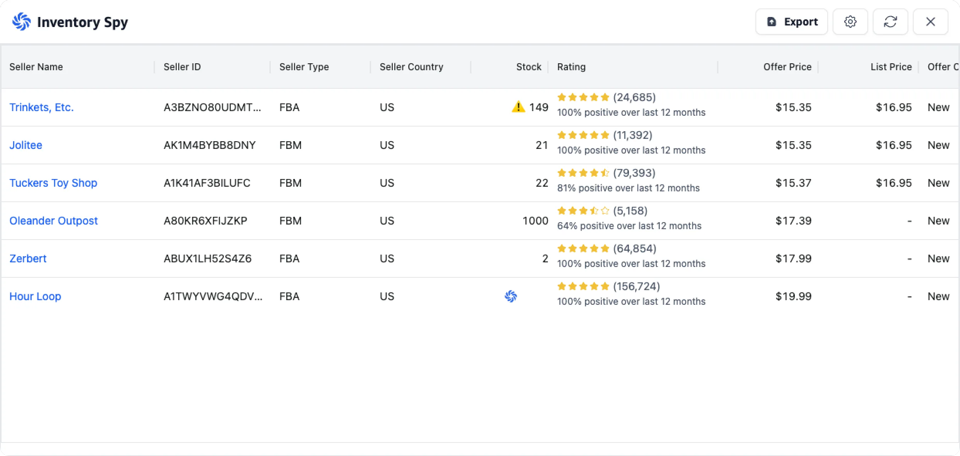Open the Oleander Outpost seller link

[54, 221]
